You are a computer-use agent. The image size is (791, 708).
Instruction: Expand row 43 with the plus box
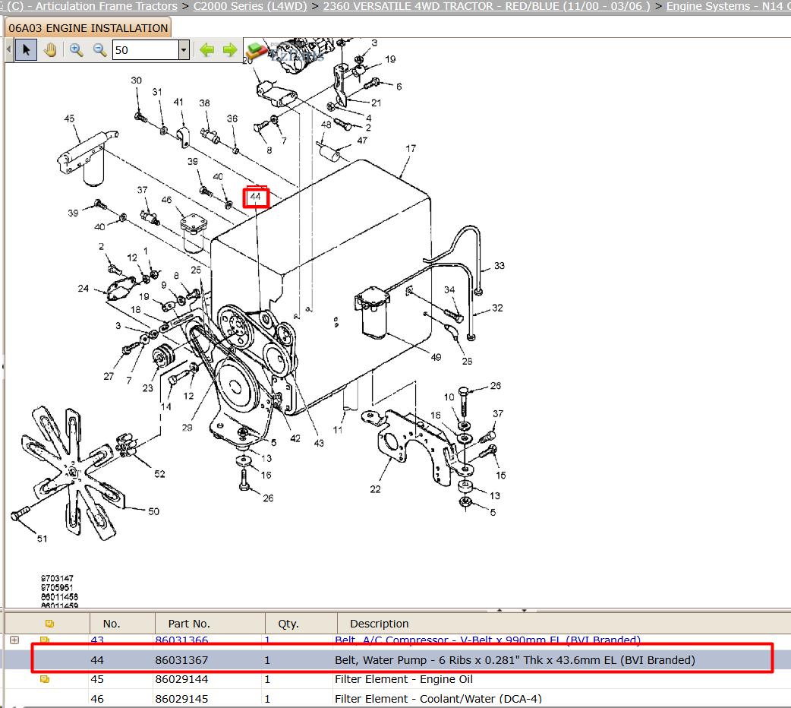14,640
